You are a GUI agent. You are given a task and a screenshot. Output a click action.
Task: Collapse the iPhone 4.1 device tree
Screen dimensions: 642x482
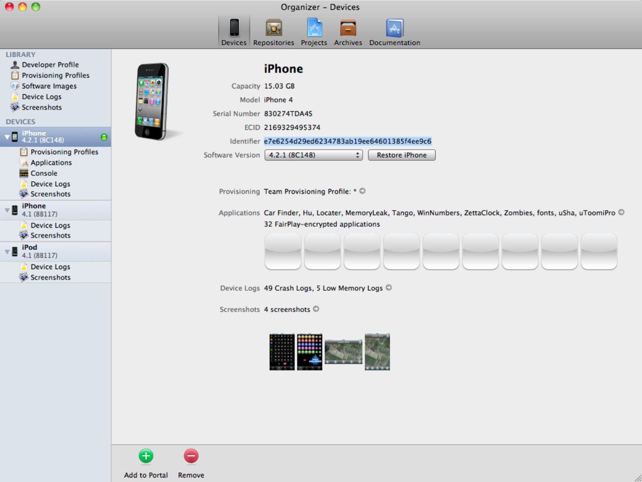(7, 210)
